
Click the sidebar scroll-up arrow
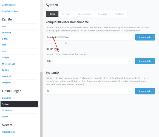[x=41, y=1]
